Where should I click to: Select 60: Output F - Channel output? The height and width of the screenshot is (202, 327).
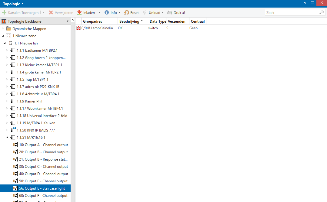[43, 196]
